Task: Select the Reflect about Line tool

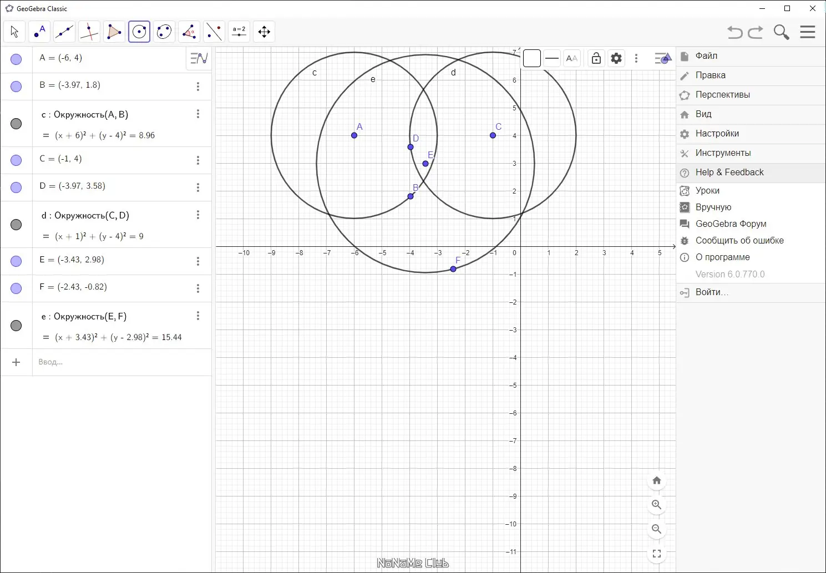Action: 214,32
